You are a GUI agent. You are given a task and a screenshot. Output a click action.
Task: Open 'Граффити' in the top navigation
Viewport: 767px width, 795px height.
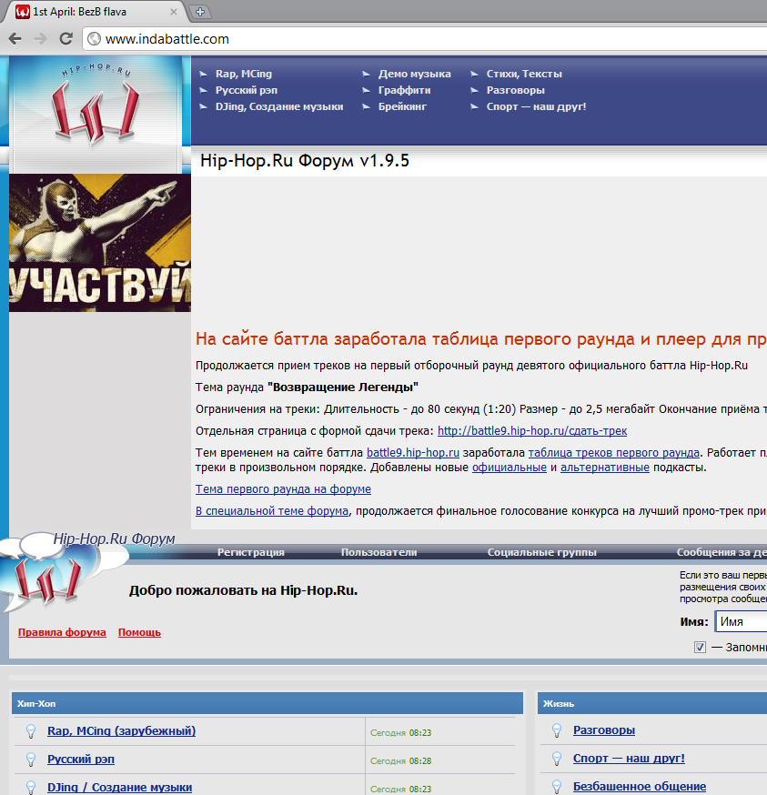point(404,90)
